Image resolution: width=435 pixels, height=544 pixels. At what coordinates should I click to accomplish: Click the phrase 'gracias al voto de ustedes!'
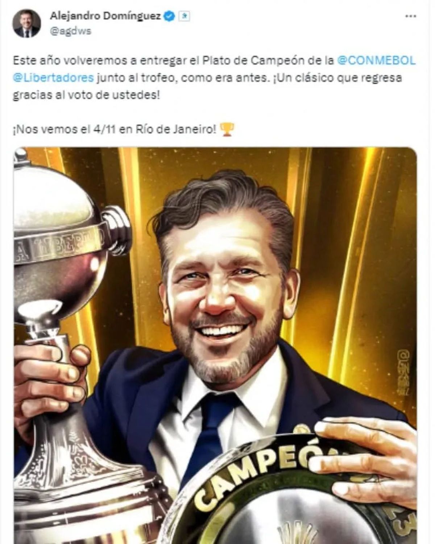pos(86,95)
